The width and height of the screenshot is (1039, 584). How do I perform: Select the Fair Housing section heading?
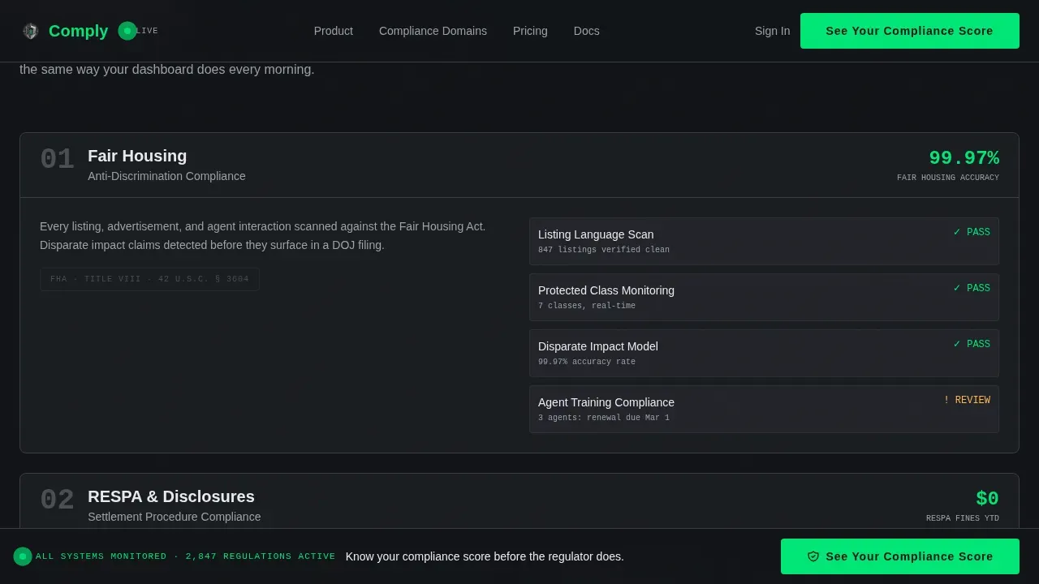tap(137, 156)
